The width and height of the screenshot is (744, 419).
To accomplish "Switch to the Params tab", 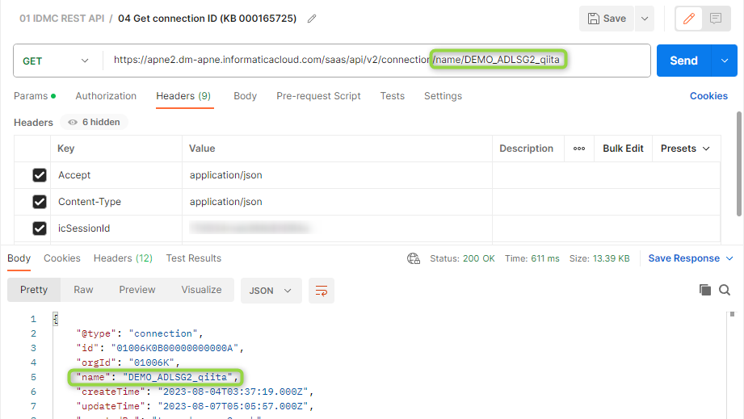I will coord(35,96).
